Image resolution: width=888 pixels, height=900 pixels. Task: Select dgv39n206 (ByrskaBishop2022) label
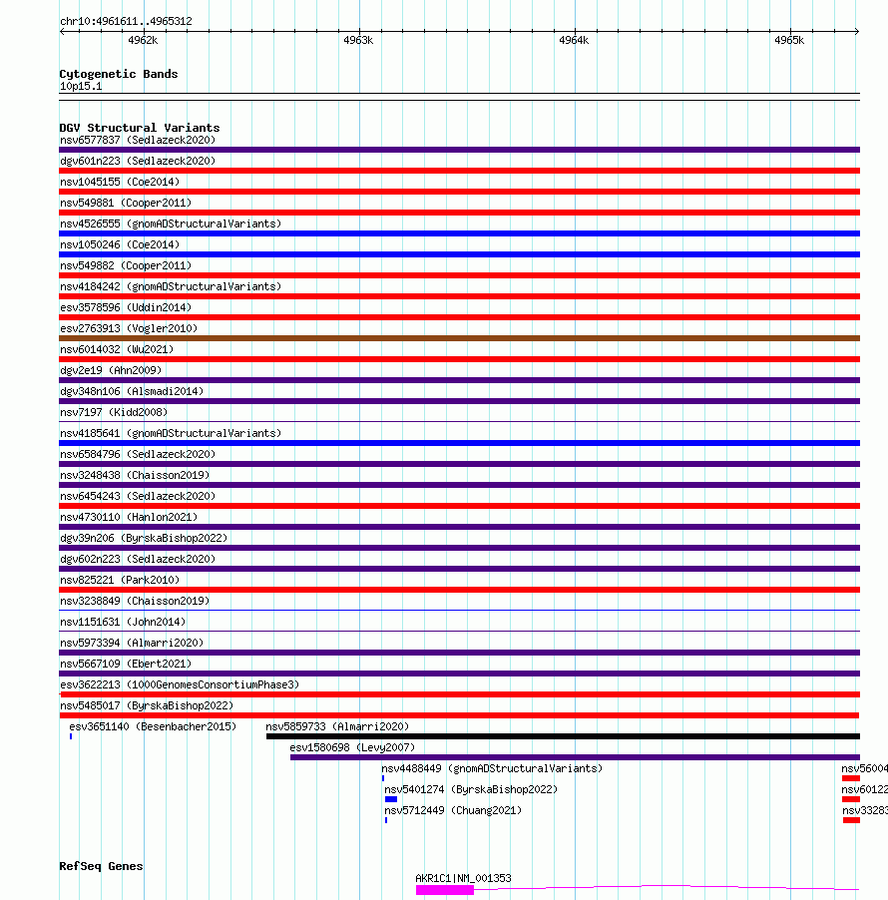(x=144, y=538)
